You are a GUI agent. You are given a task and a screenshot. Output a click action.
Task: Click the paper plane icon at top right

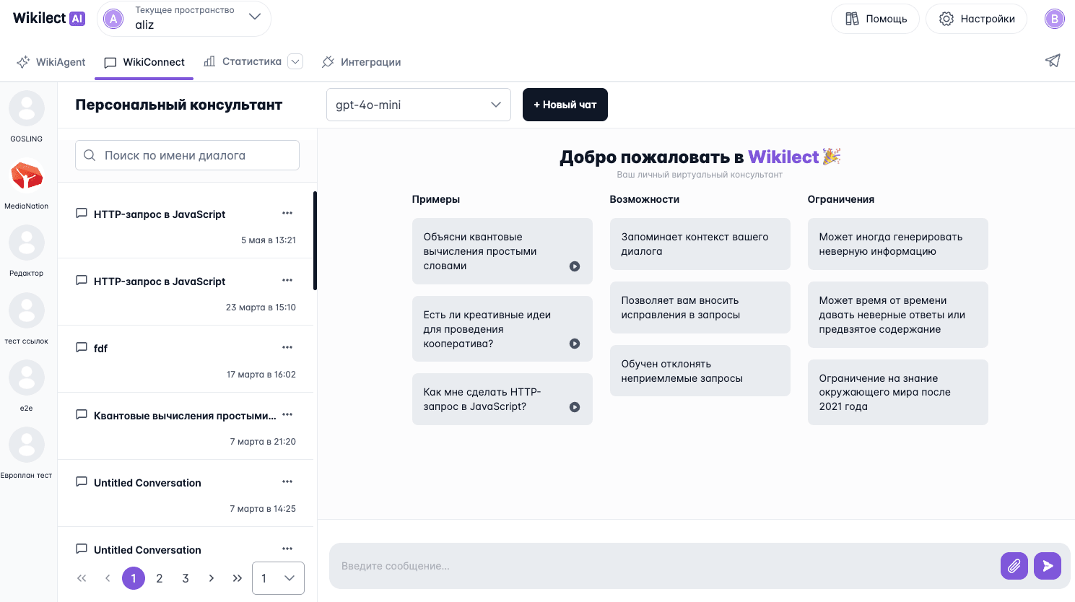(x=1053, y=61)
